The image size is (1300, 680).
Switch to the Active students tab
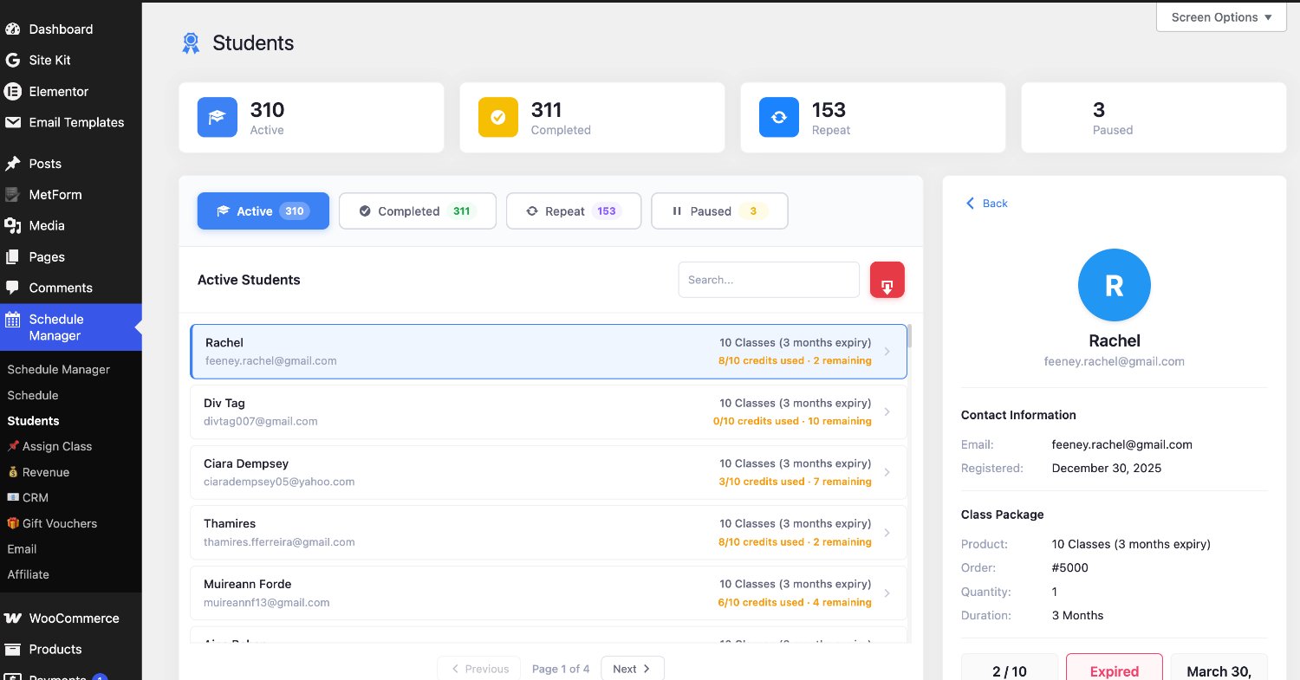click(x=263, y=210)
